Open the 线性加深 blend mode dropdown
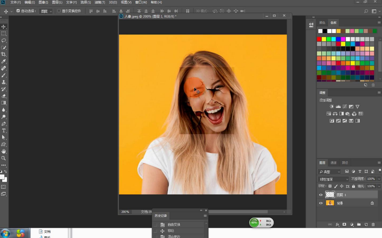The height and width of the screenshot is (238, 382). click(x=334, y=179)
